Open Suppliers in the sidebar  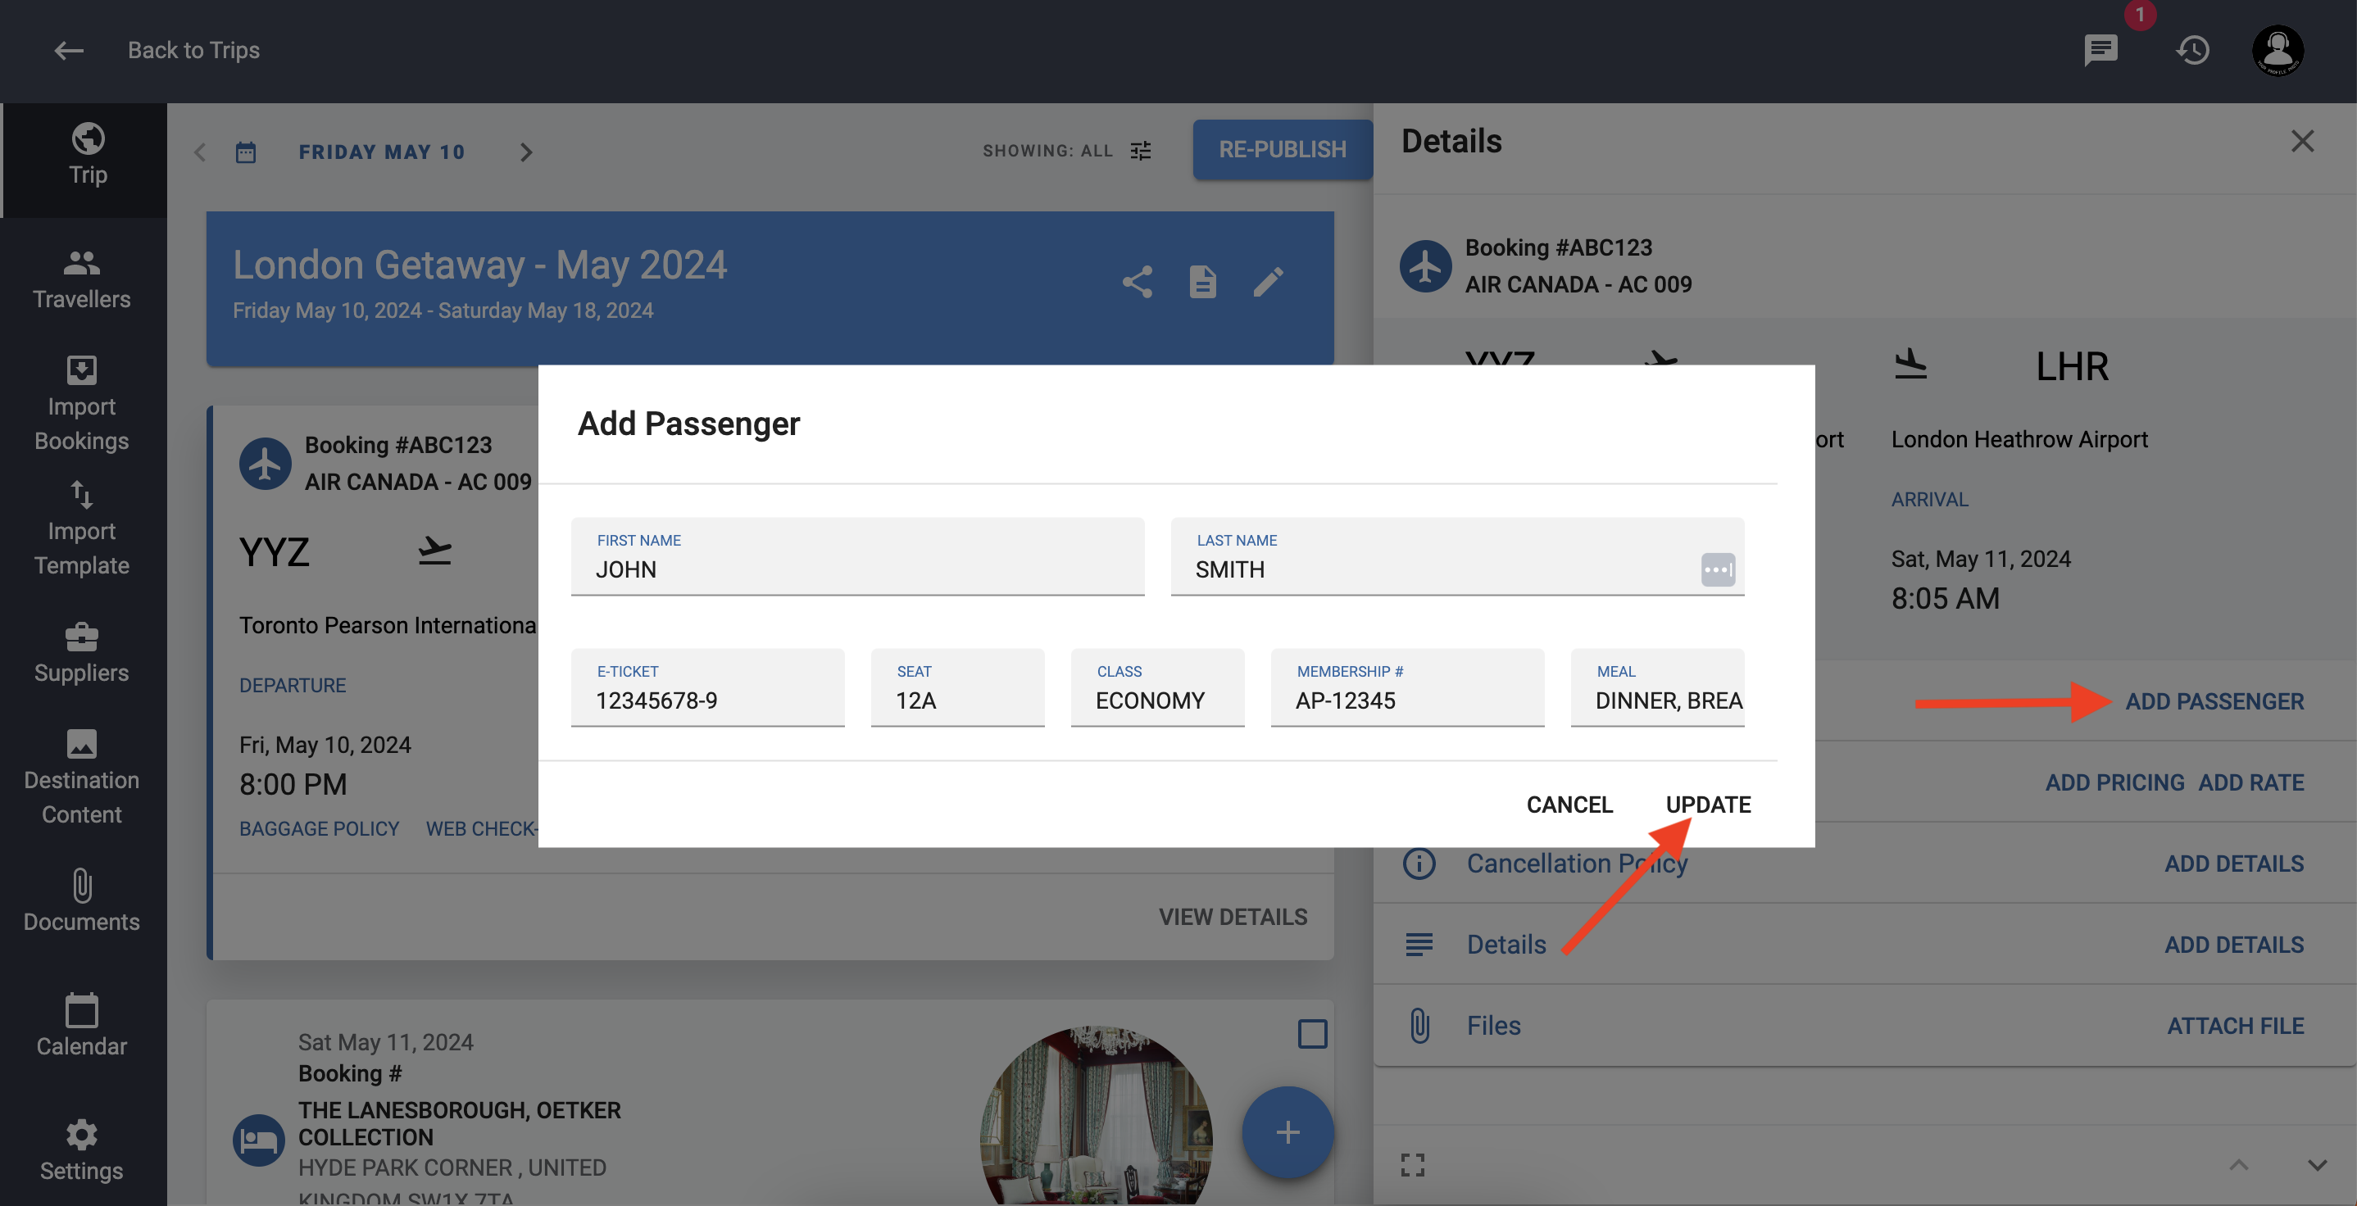[x=81, y=652]
